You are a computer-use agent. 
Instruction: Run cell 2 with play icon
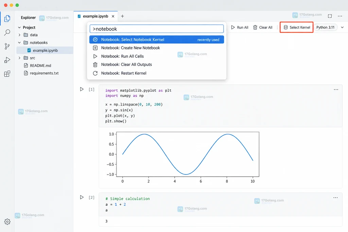click(82, 197)
